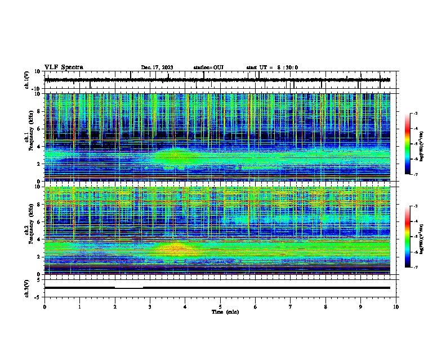Click the 'VLF Spectra' title text
Screen dimensions: 446x344
[x=64, y=67]
